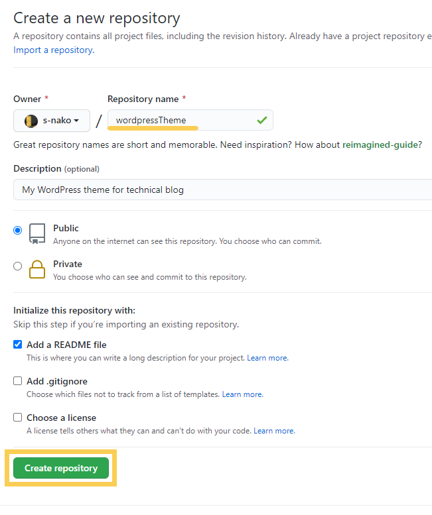The height and width of the screenshot is (515, 432).
Task: Open the s-nako Owner dropdown
Action: (52, 121)
